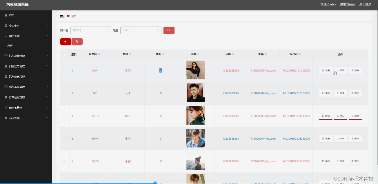Viewport: 378px width, 184px height.
Task: Tick the checkbox for row 001
Action: (x=65, y=93)
